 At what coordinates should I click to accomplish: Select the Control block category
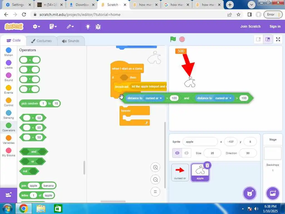[9, 102]
